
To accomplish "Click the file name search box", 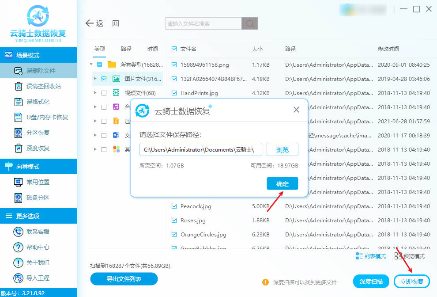I will [203, 23].
